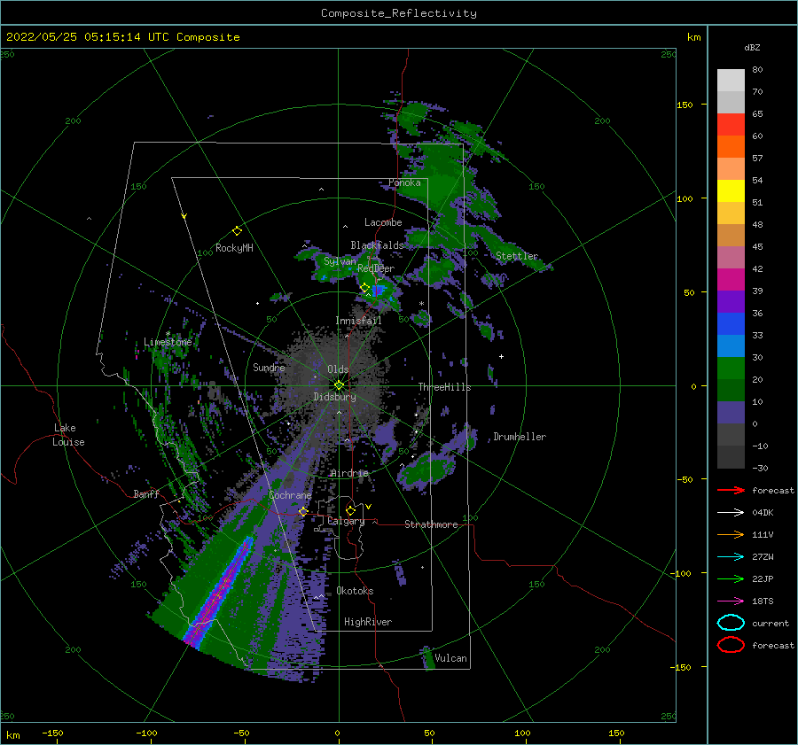Click the Didsbury label
Viewport: 798px width, 745px height.
point(334,397)
